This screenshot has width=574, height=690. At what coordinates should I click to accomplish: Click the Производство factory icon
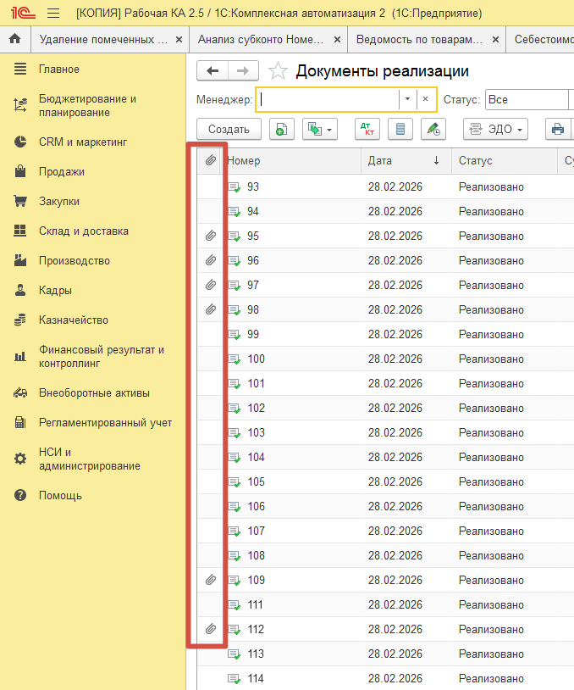pos(20,260)
